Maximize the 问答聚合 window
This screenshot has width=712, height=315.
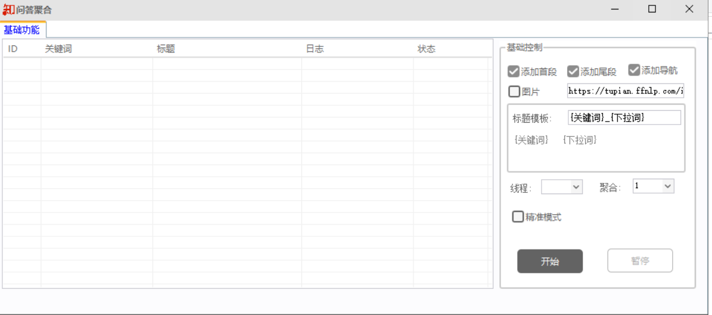point(652,9)
